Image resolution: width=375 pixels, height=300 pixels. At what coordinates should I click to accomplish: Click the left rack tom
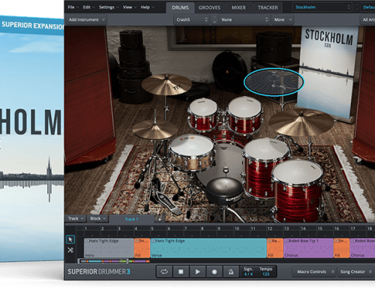203,115
